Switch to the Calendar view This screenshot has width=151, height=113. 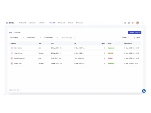(18, 33)
